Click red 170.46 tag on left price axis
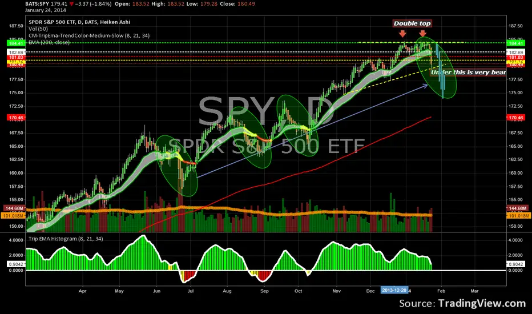 (16, 118)
